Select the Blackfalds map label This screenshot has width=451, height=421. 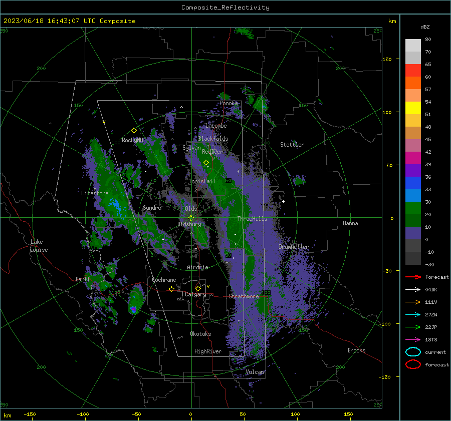213,139
